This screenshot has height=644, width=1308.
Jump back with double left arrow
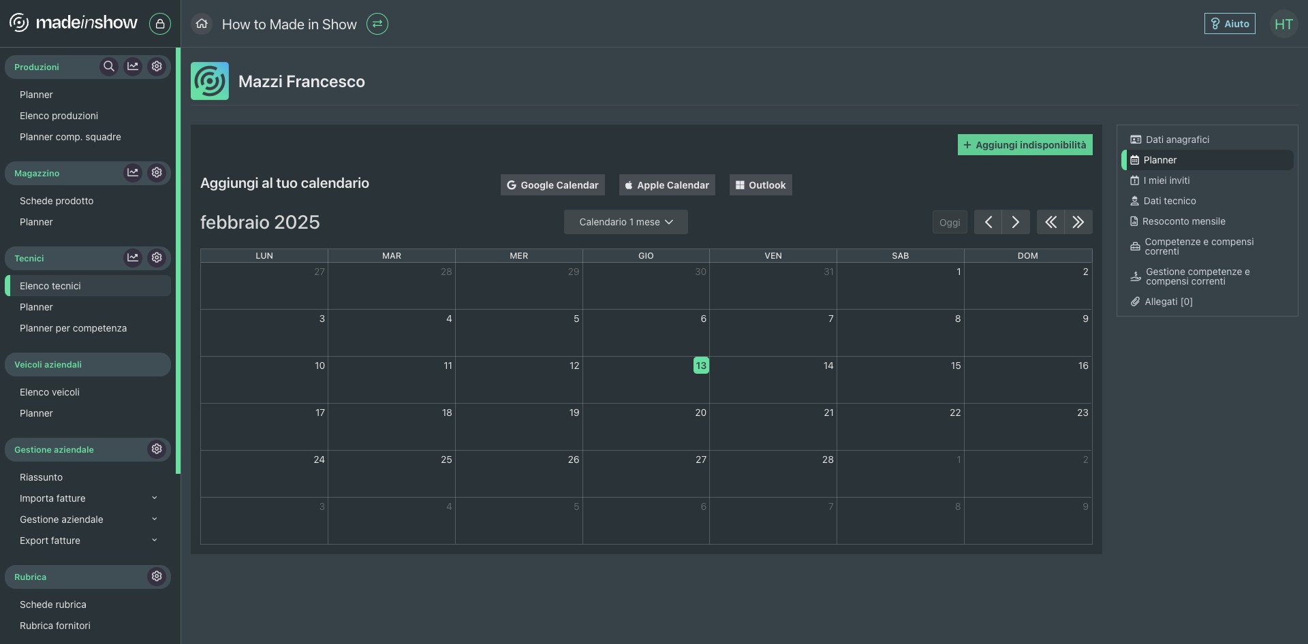pos(1050,223)
